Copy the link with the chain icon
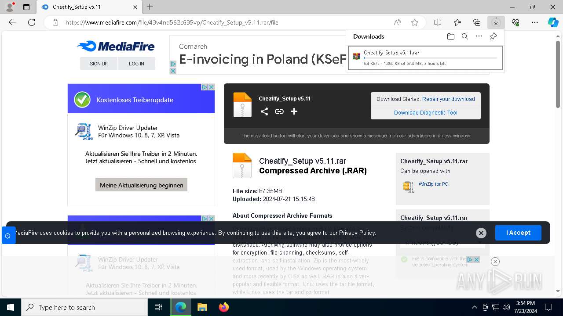The image size is (563, 316). [x=279, y=111]
